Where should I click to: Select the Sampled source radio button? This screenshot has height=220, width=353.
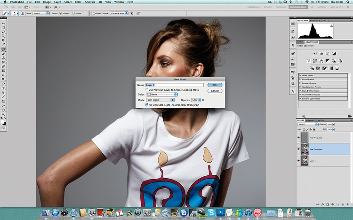(60, 14)
